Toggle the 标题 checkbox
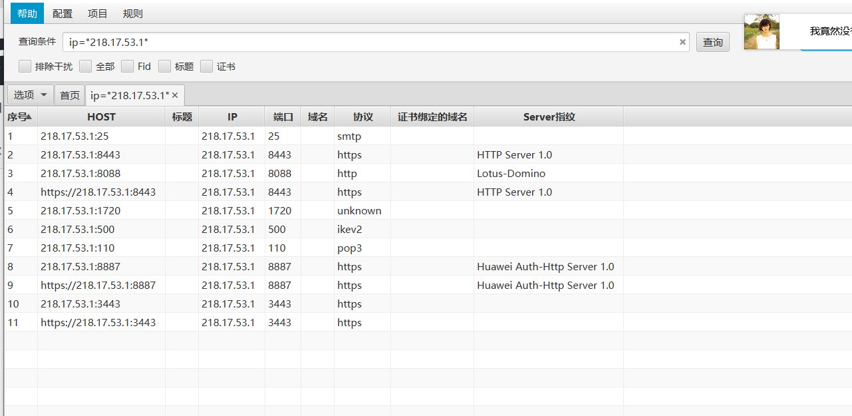 [x=164, y=67]
